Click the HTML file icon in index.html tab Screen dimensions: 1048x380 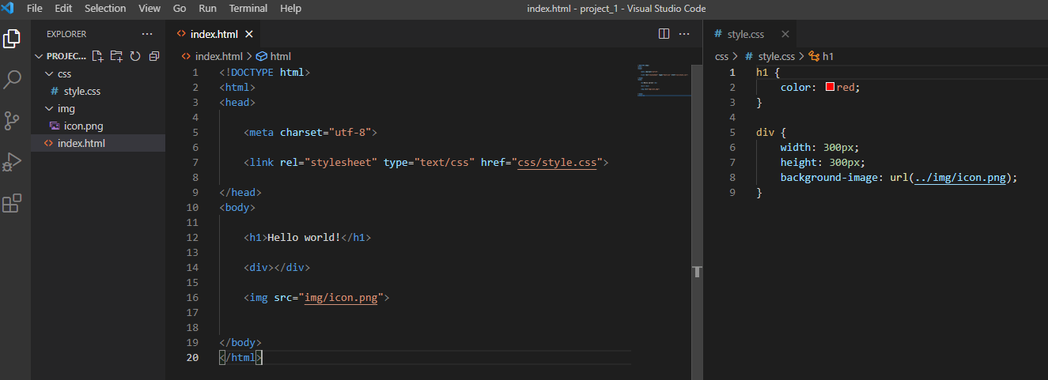tap(182, 34)
